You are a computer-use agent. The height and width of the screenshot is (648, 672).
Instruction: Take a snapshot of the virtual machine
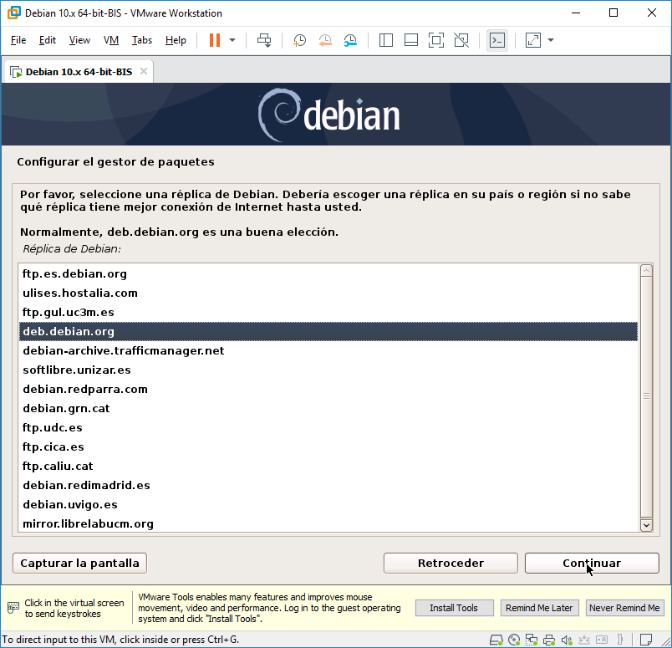pos(299,40)
